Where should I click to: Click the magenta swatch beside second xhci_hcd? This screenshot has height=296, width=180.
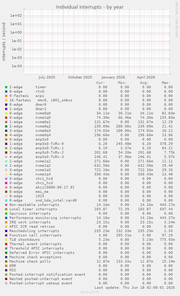6,183
